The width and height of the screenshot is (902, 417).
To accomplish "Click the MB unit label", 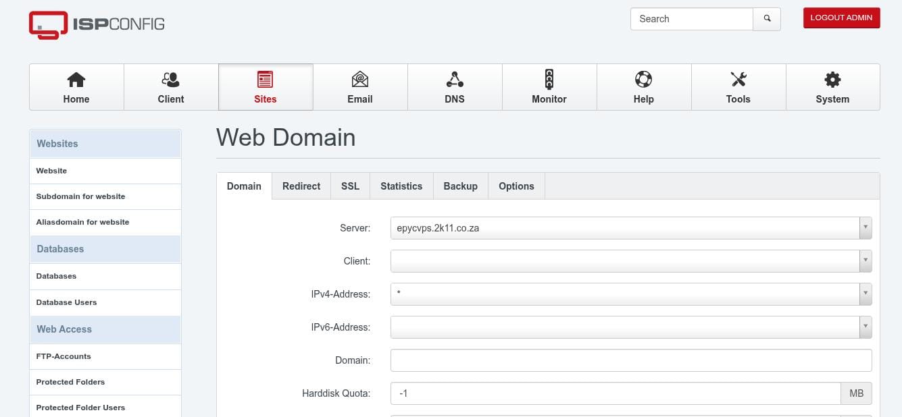I will [857, 393].
